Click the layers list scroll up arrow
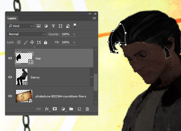This screenshot has width=181, height=131. pos(96,50)
